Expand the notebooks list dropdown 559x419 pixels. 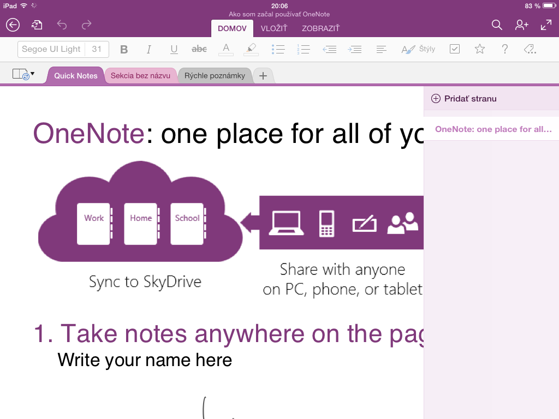23,74
